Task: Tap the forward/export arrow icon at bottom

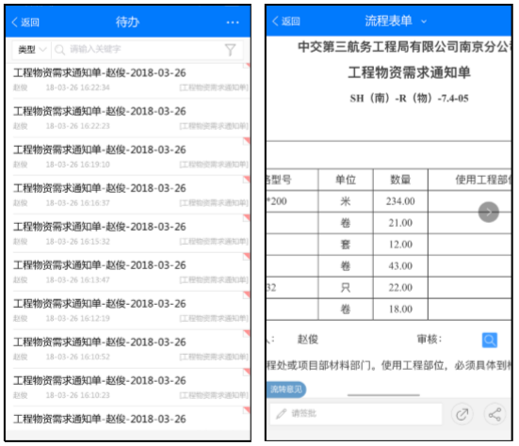Action: [x=462, y=414]
